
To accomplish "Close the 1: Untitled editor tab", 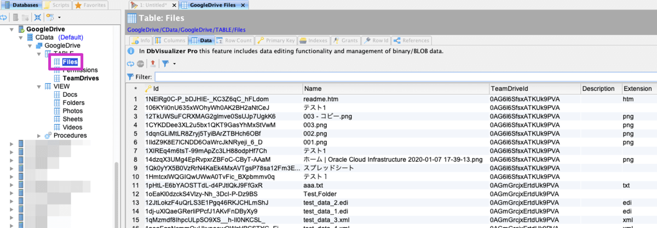I will (174, 5).
